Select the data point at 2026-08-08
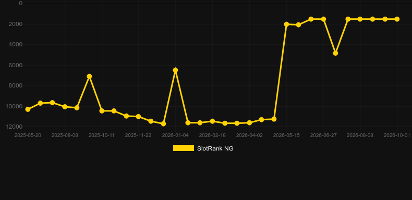Viewport: 412px width, 200px height. pos(360,19)
